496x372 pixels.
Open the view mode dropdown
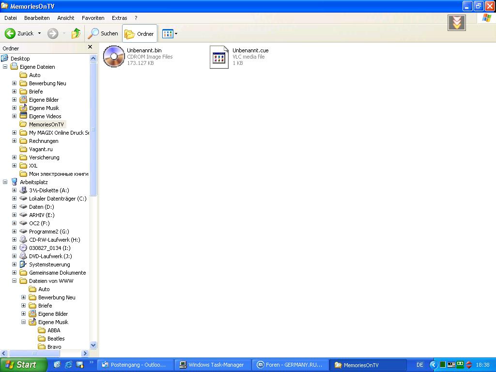(x=176, y=33)
